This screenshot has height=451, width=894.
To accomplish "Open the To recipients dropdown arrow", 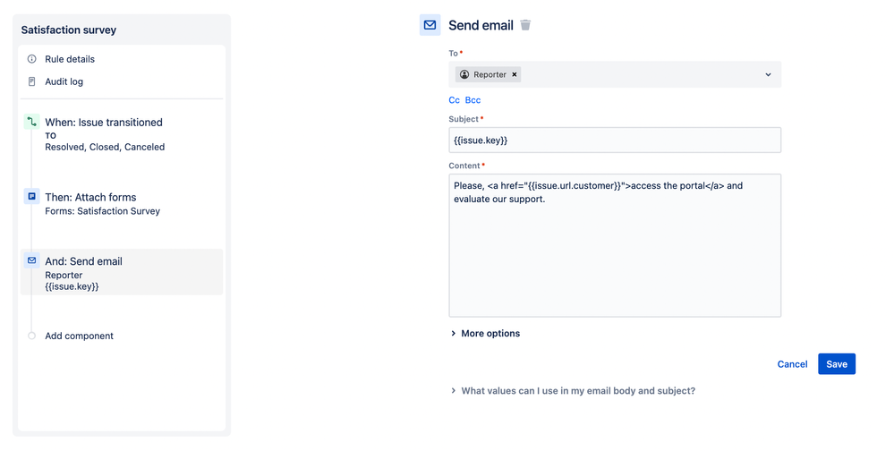I will 768,74.
